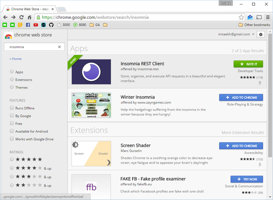The image size is (273, 200).
Task: Open the Web Store settings gear
Action: (260, 34)
